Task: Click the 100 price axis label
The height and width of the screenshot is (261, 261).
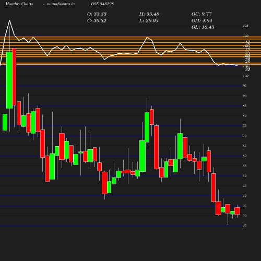Action: (x=245, y=76)
